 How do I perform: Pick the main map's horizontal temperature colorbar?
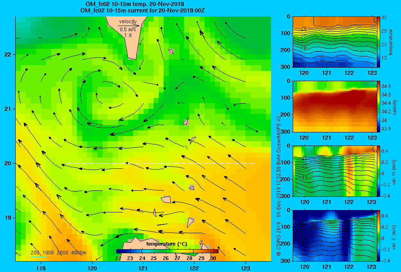pyautogui.click(x=167, y=251)
